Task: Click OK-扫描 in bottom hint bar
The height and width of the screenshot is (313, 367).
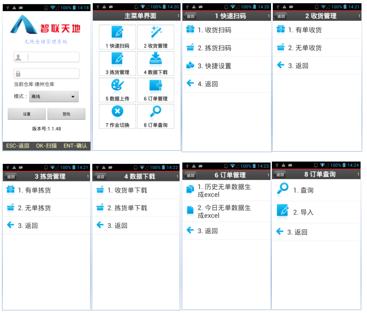Action: coord(46,145)
